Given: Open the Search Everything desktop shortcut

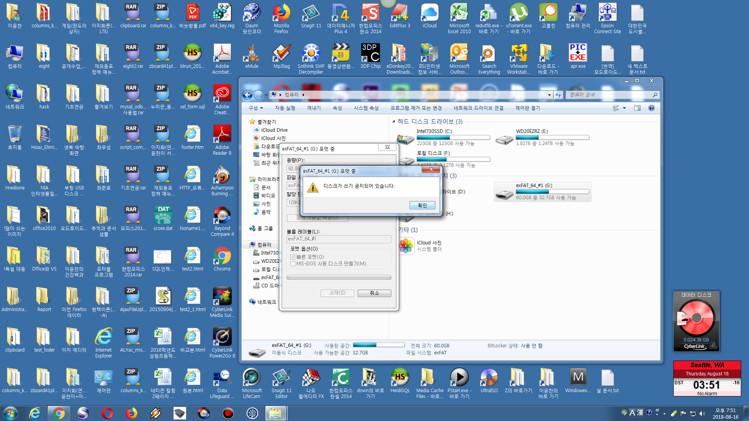Looking at the screenshot, I should (x=489, y=59).
